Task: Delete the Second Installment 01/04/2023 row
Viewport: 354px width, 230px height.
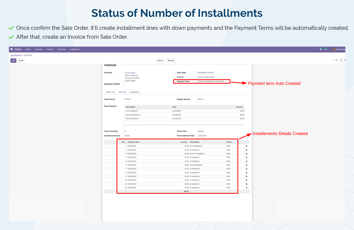Action: (246, 154)
